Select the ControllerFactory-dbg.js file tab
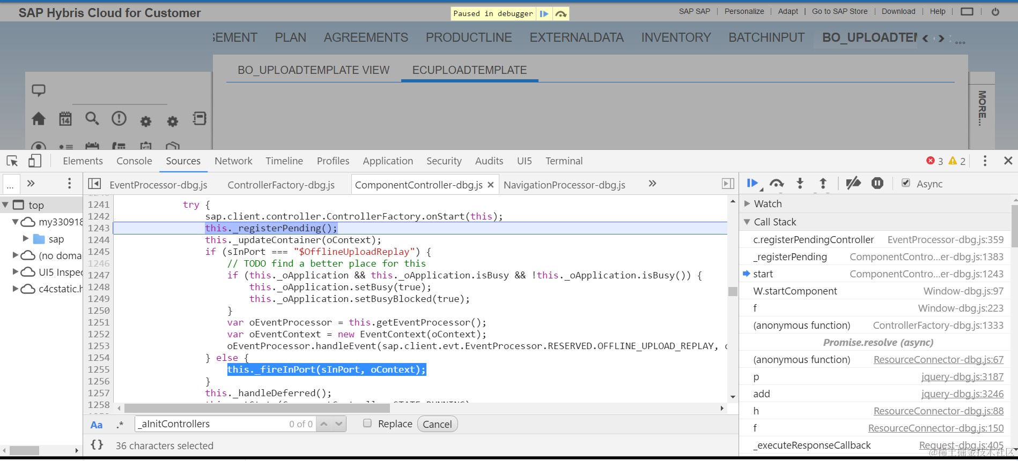 281,185
